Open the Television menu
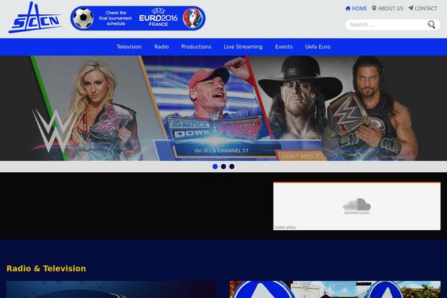Screen dimensions: 447x298 tap(129, 47)
